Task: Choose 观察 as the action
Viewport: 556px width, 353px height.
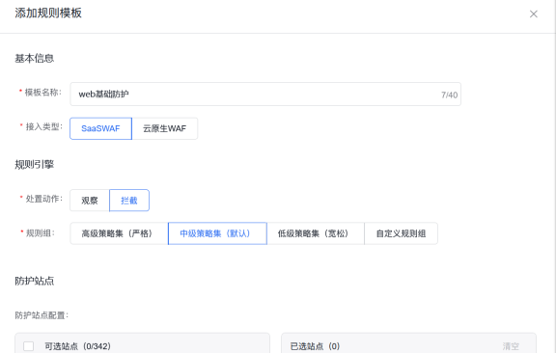Action: coord(90,201)
